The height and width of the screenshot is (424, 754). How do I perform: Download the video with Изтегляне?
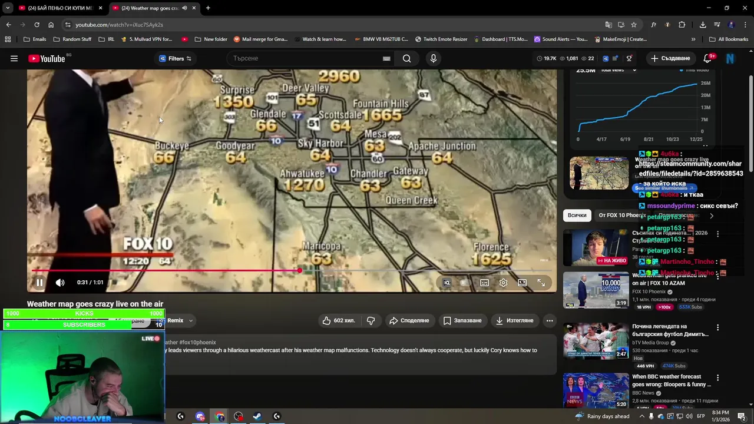pyautogui.click(x=514, y=320)
